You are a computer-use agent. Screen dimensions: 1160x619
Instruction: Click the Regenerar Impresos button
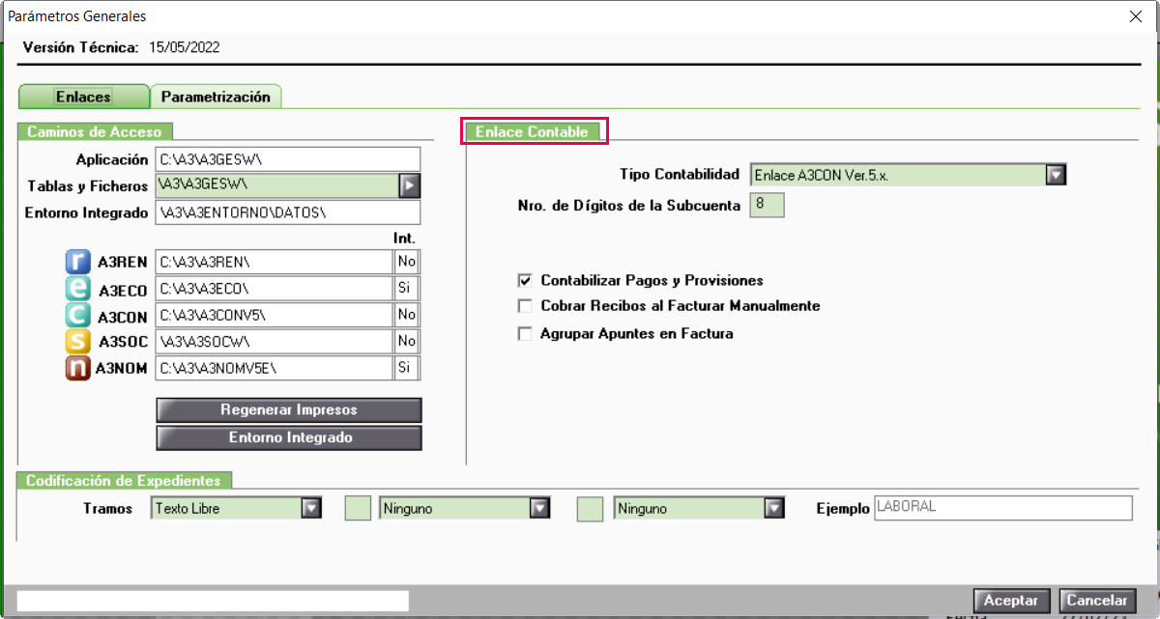pyautogui.click(x=289, y=409)
